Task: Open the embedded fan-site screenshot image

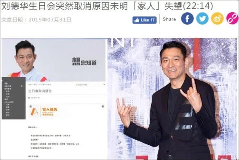Action: coord(54,99)
